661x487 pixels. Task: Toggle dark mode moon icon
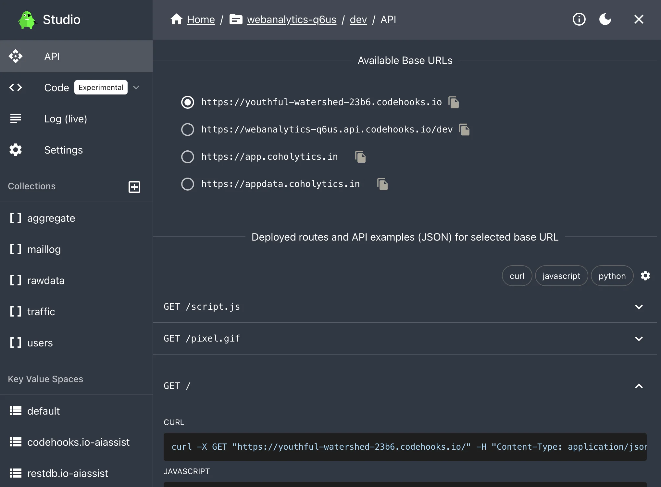[605, 19]
